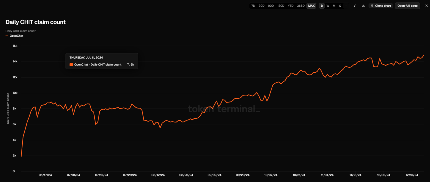Click the 7.5k tooltip value
The height and width of the screenshot is (182, 430).
coord(130,65)
